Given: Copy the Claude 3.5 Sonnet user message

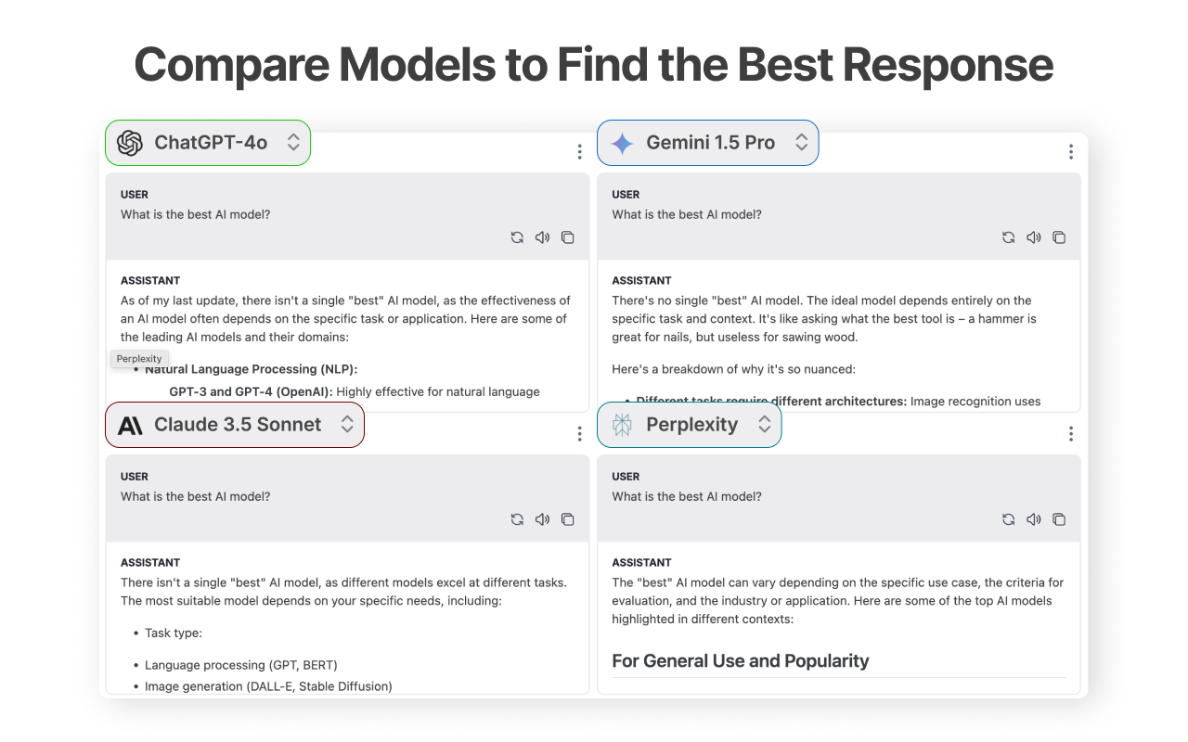Looking at the screenshot, I should (568, 519).
